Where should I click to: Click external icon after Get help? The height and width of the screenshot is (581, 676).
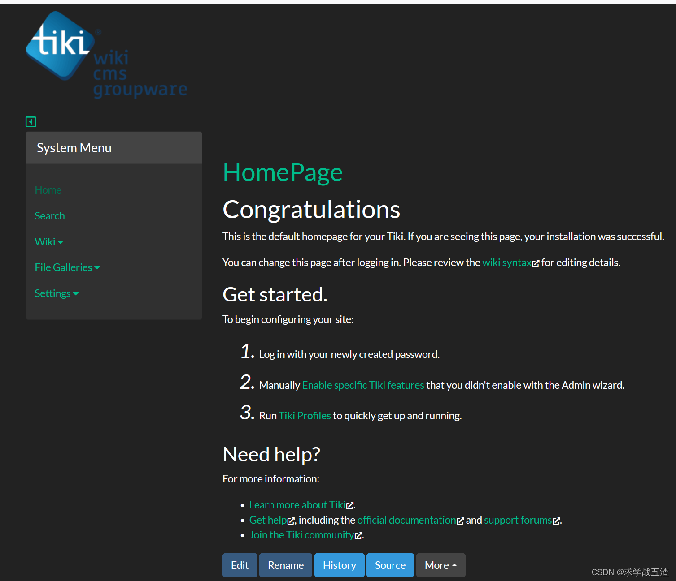point(291,521)
